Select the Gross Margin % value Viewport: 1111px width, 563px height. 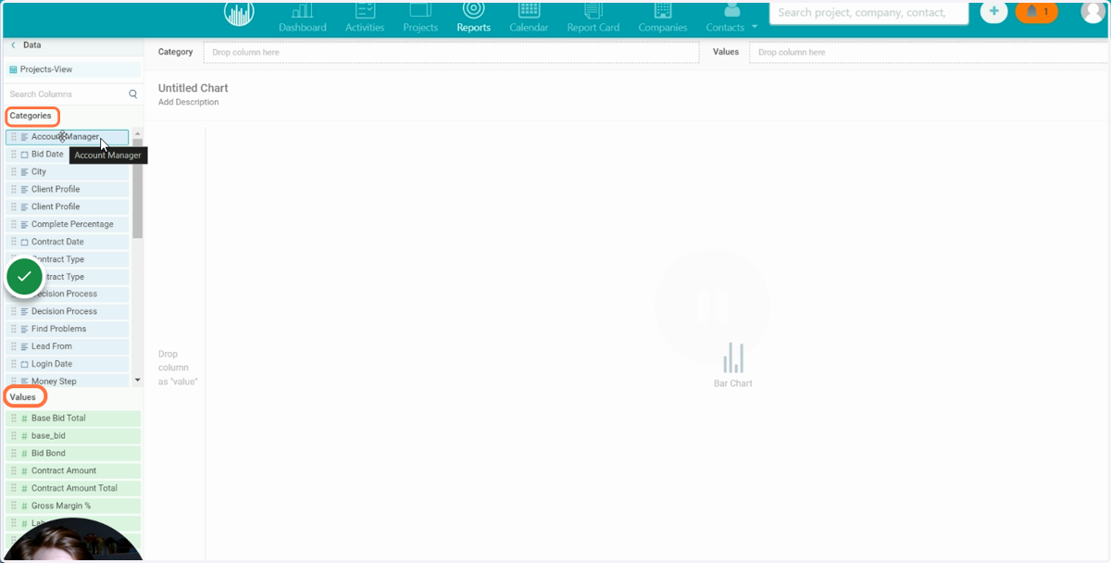(73, 507)
